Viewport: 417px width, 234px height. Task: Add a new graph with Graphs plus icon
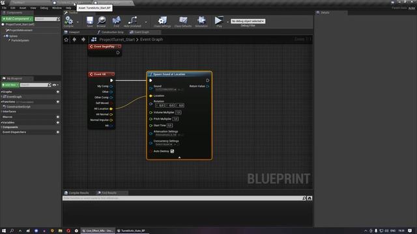pos(58,92)
